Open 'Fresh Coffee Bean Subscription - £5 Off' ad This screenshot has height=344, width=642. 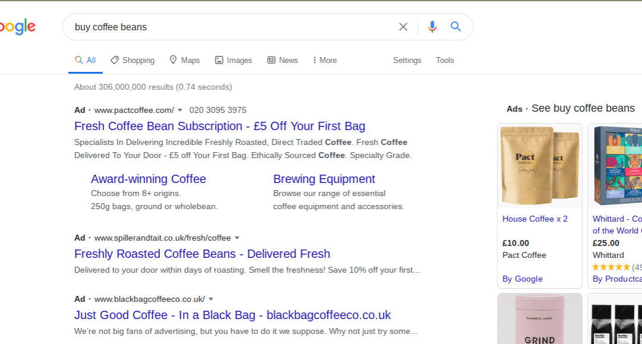(x=219, y=126)
